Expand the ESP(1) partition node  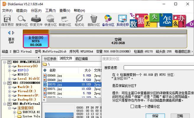[x=9, y=71]
